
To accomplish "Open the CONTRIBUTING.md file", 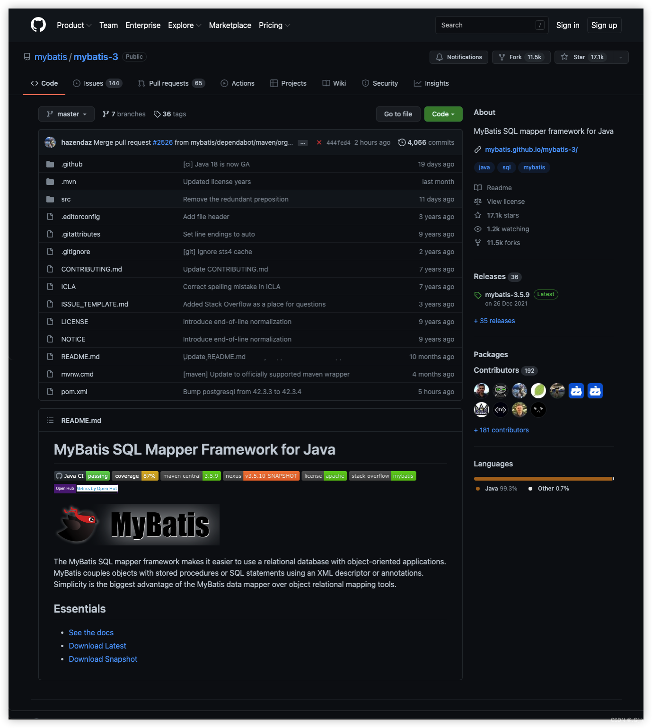I will (x=91, y=269).
